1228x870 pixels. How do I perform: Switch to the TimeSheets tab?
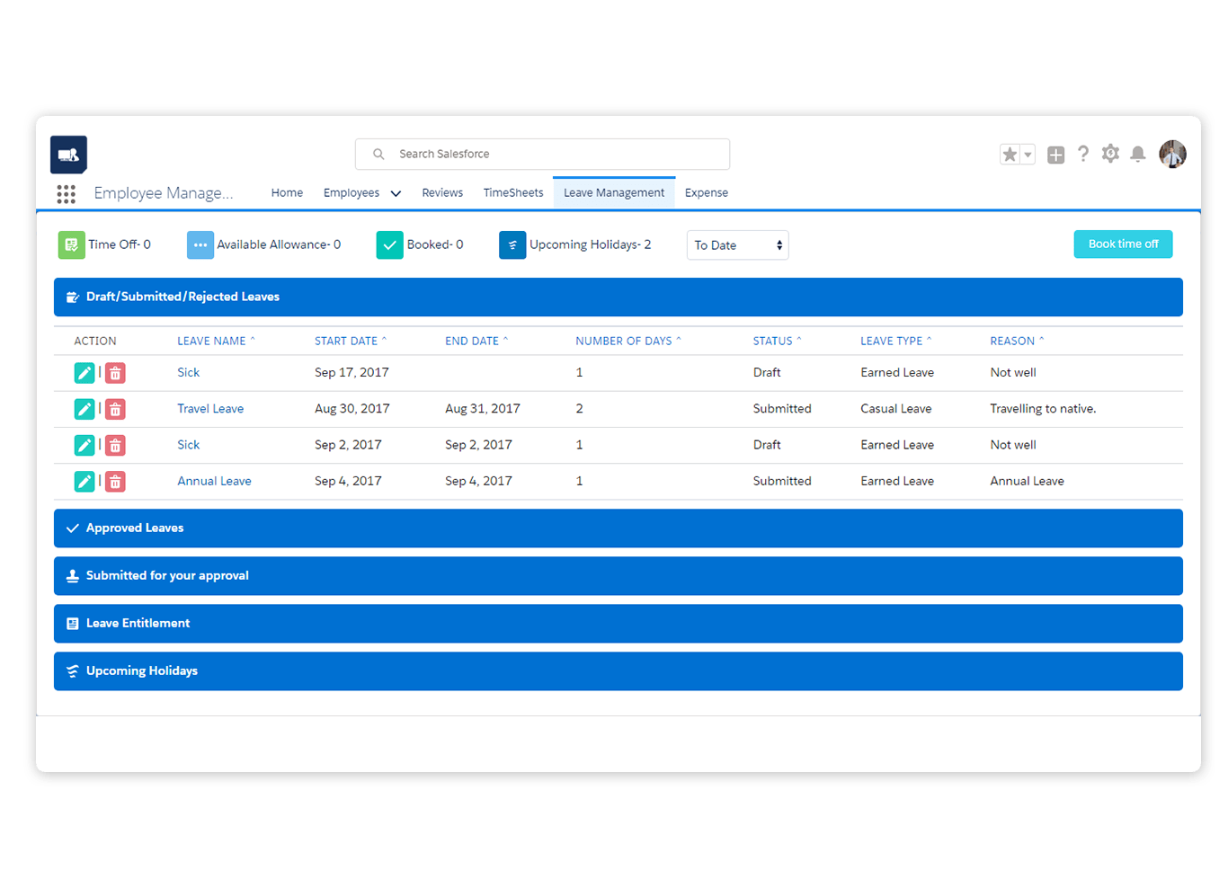coord(512,192)
